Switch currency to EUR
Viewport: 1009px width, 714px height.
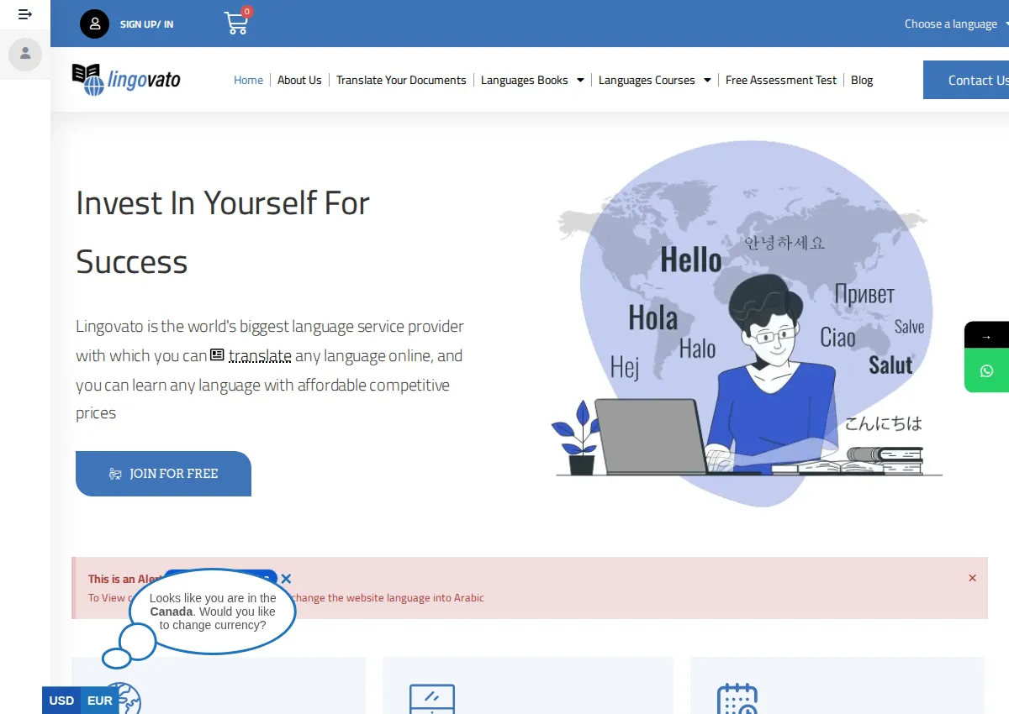[x=99, y=701]
